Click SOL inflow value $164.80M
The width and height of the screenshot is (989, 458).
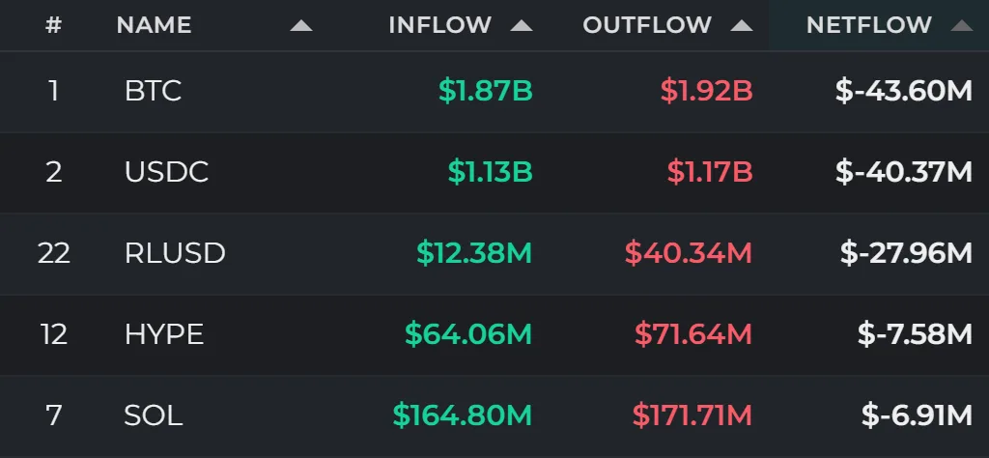463,415
